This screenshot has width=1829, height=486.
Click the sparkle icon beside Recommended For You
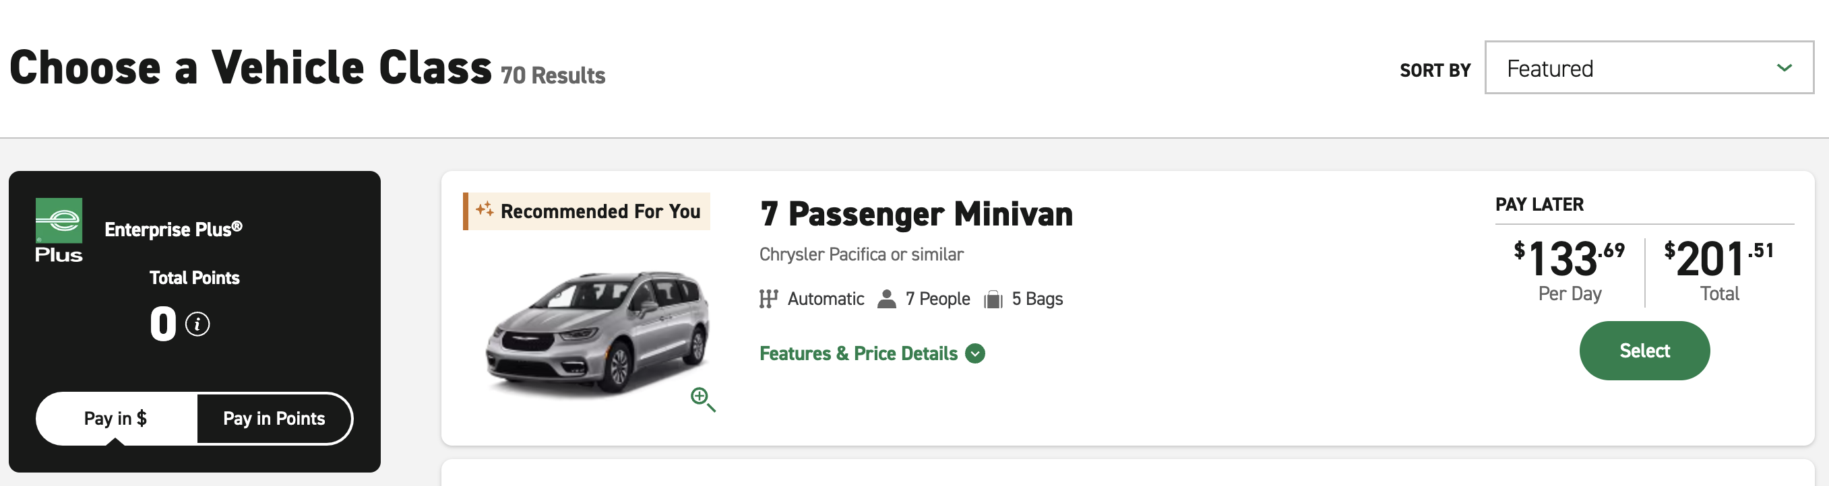click(x=485, y=209)
